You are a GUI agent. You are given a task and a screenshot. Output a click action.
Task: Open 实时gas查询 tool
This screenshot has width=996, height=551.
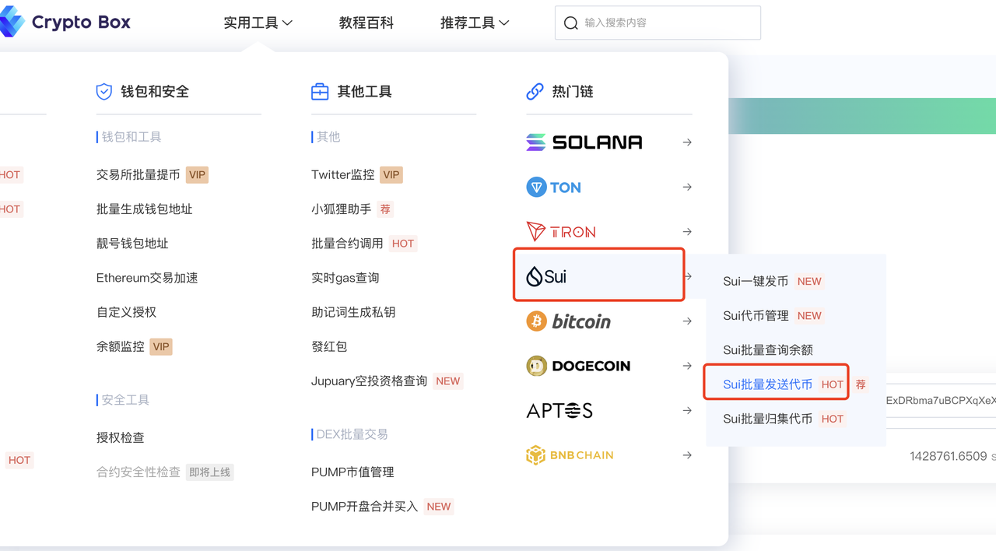point(345,278)
